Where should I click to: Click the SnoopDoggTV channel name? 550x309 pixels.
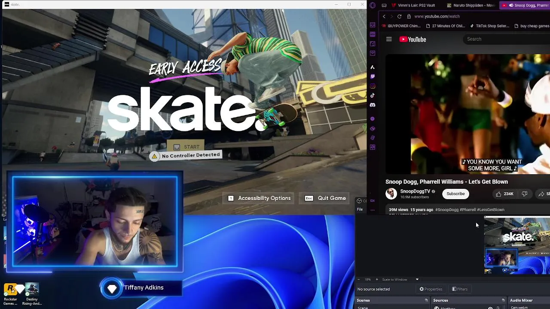click(415, 191)
